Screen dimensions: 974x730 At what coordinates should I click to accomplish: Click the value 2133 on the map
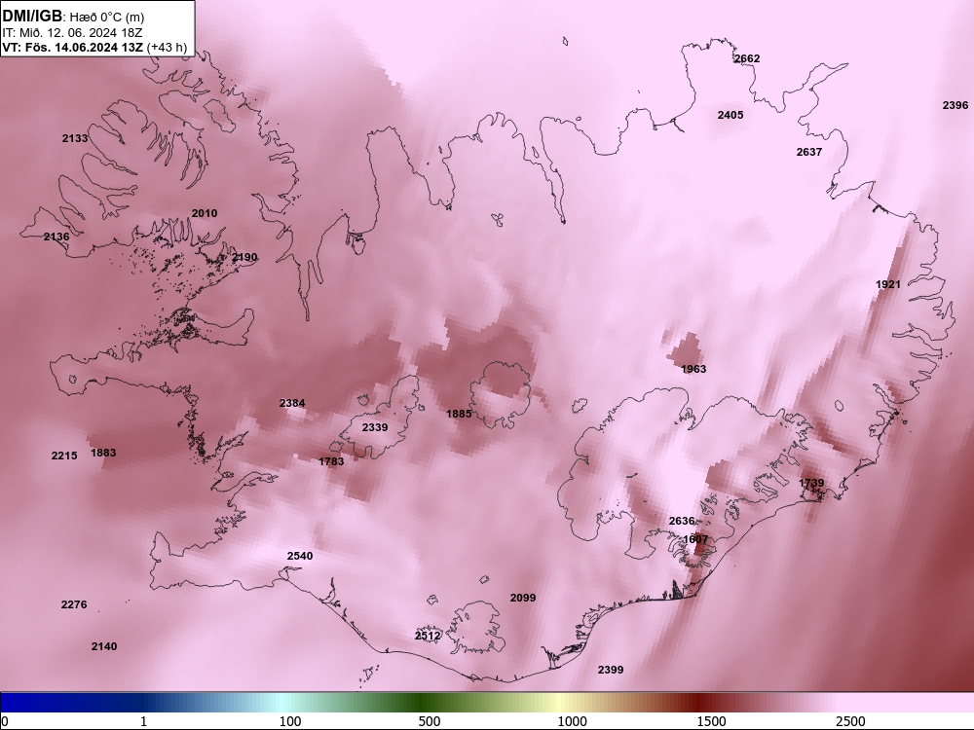point(75,138)
